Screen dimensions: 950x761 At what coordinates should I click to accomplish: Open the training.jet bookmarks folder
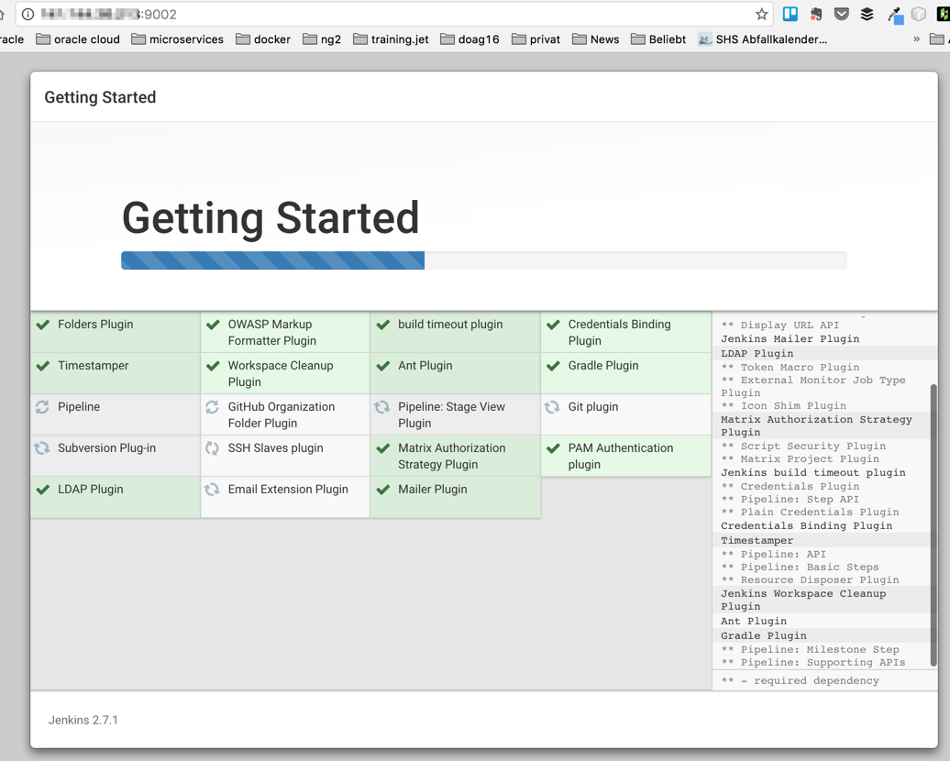coord(392,39)
